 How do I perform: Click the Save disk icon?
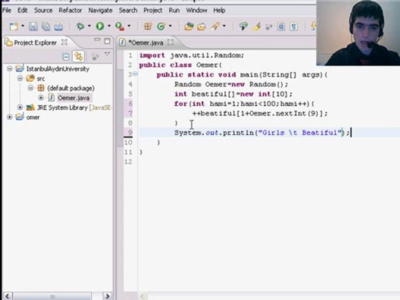[x=33, y=26]
